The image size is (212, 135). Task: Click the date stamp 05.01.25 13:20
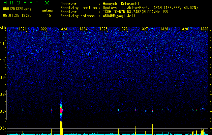pyautogui.click(x=17, y=16)
